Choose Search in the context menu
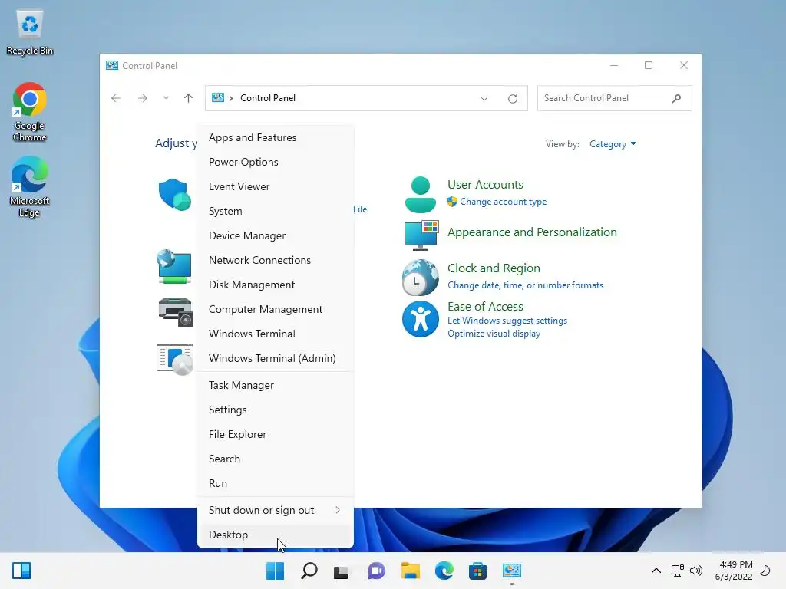This screenshot has width=786, height=589. [276, 459]
